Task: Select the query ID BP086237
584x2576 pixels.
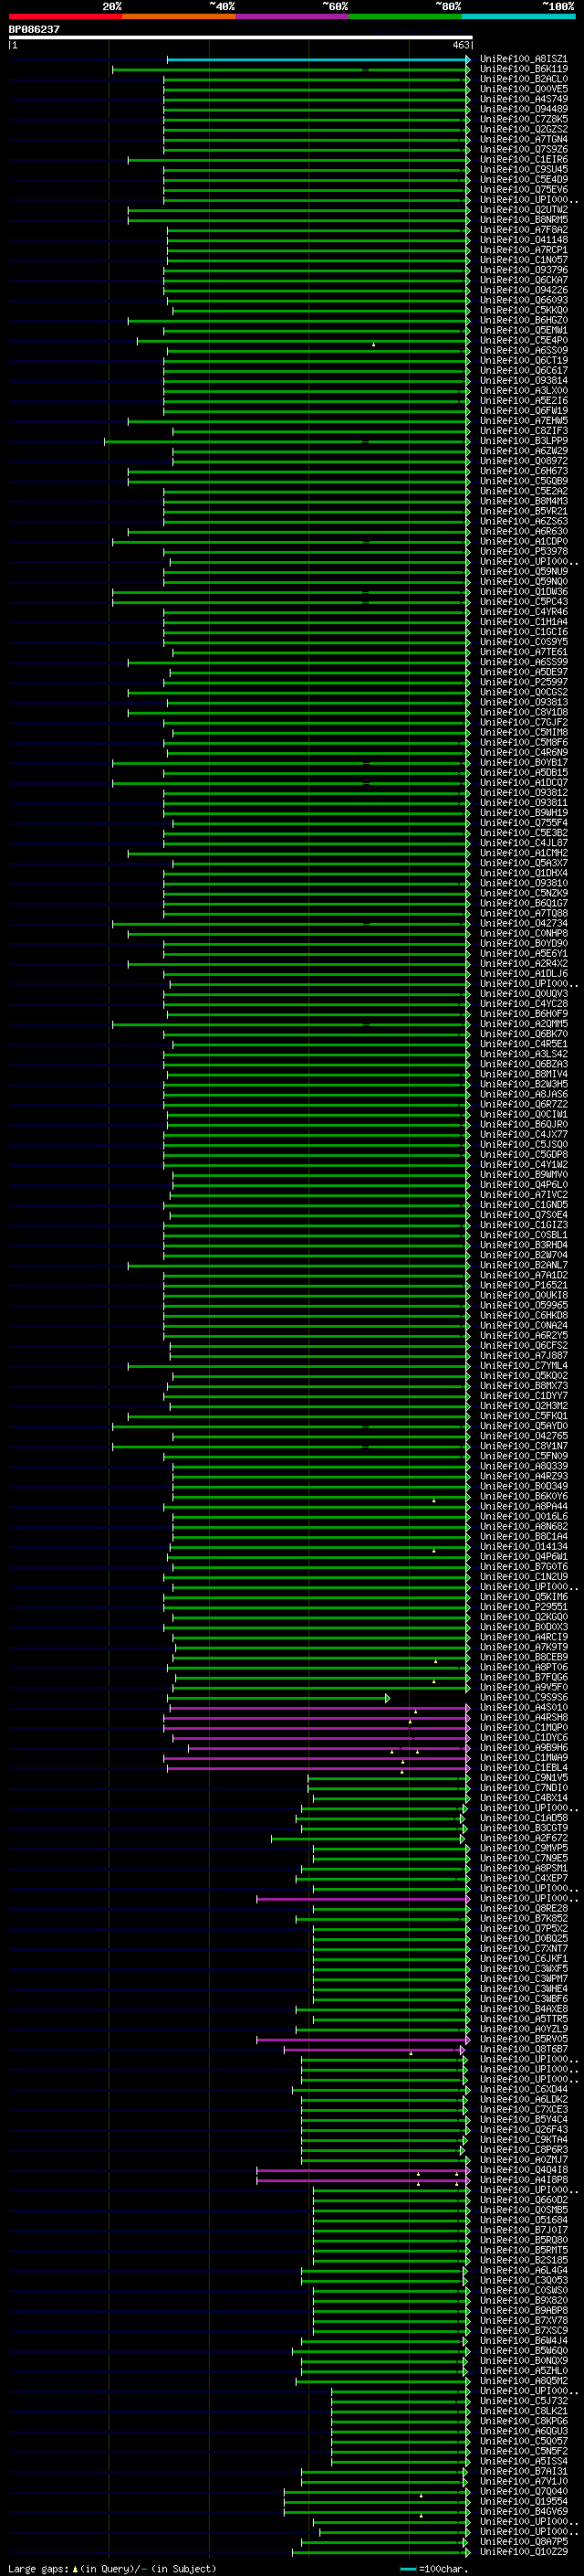Action: (x=34, y=30)
